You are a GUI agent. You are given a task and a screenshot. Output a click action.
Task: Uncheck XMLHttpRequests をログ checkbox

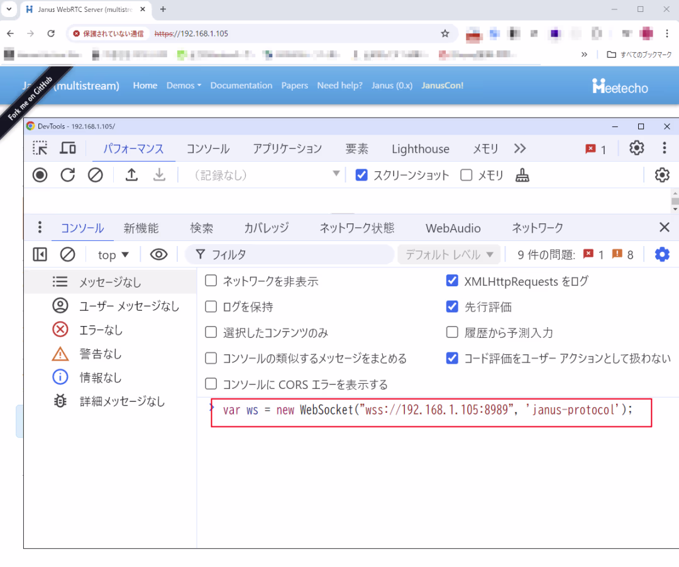[x=452, y=281]
